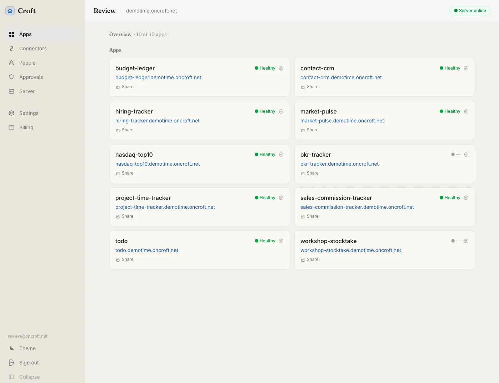Click the Review heading

[105, 11]
